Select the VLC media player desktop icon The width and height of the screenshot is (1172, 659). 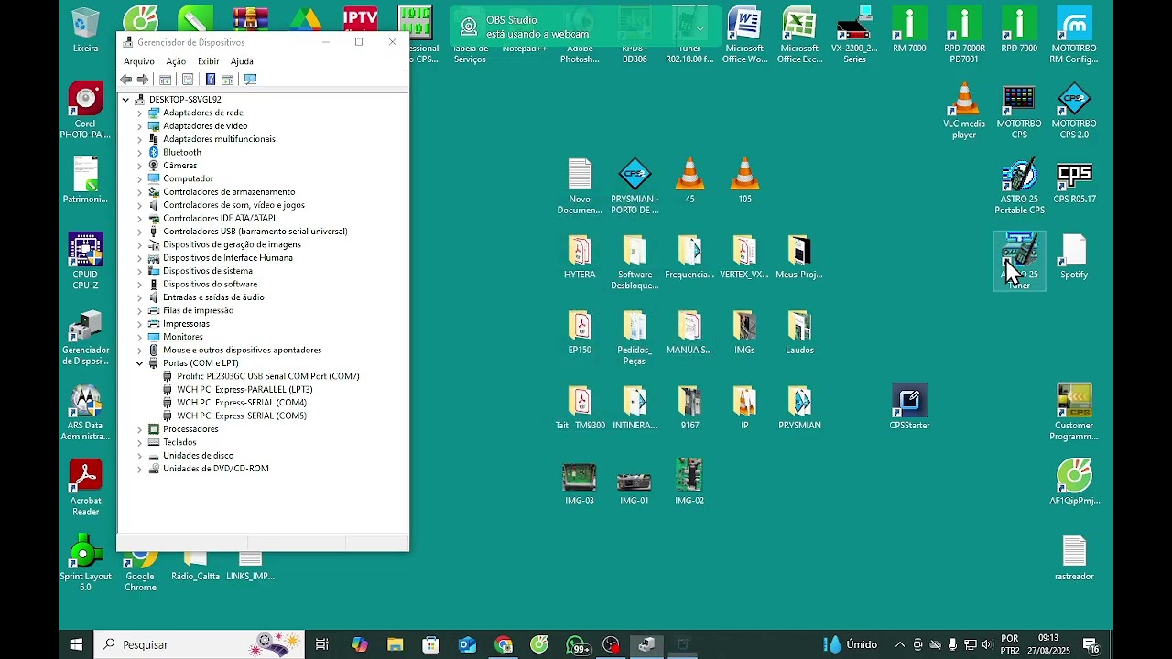coord(964,111)
